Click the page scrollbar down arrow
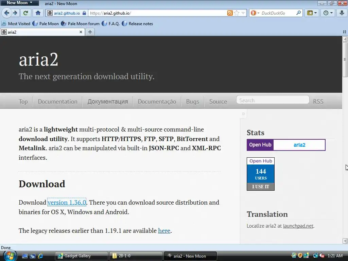Screen dimensions: 348x261 [345, 241]
